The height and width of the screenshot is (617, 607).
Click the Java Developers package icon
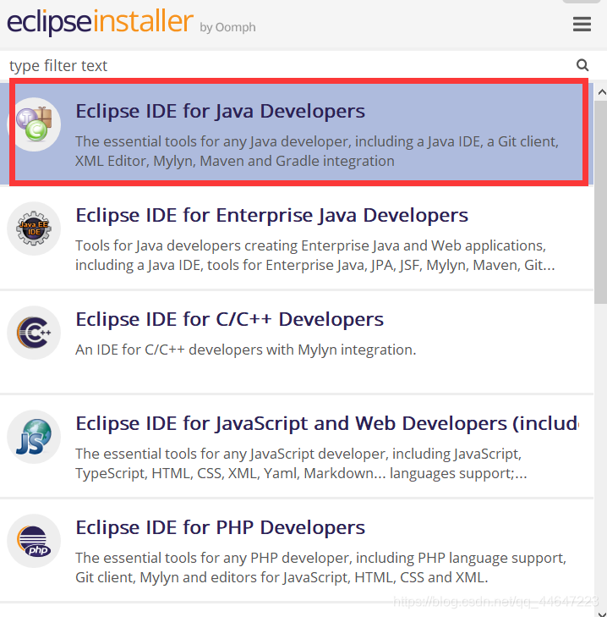[x=34, y=124]
